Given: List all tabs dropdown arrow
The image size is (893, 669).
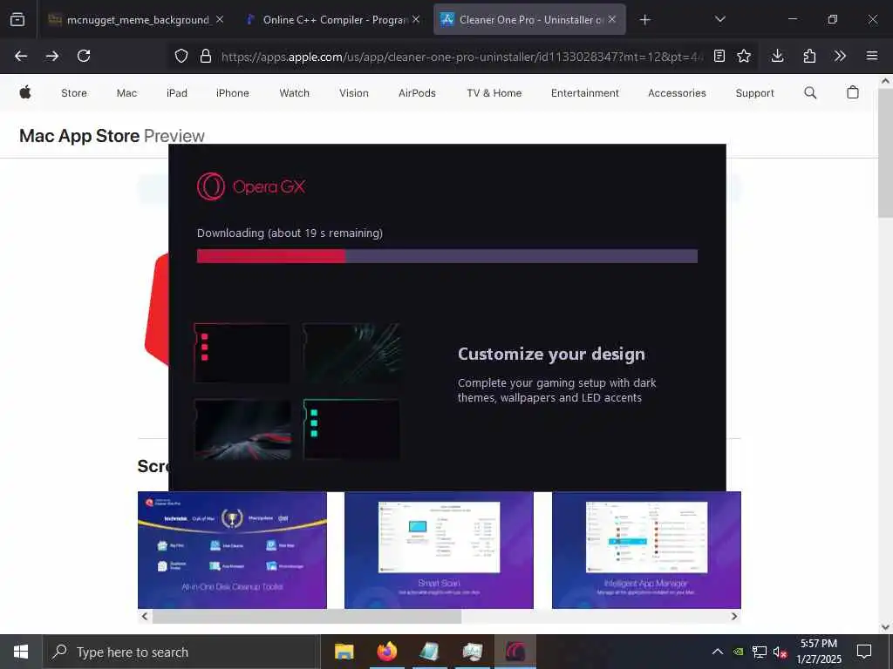Looking at the screenshot, I should (720, 19).
